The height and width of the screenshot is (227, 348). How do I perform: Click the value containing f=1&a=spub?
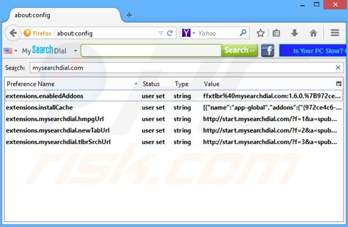(270, 119)
